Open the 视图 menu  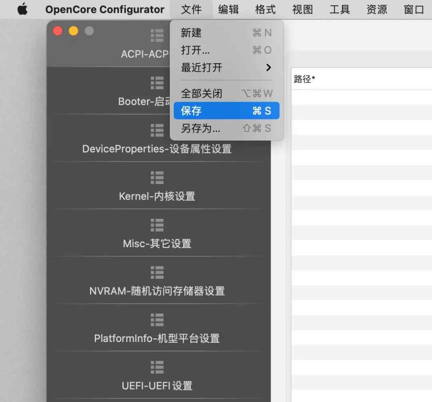302,10
